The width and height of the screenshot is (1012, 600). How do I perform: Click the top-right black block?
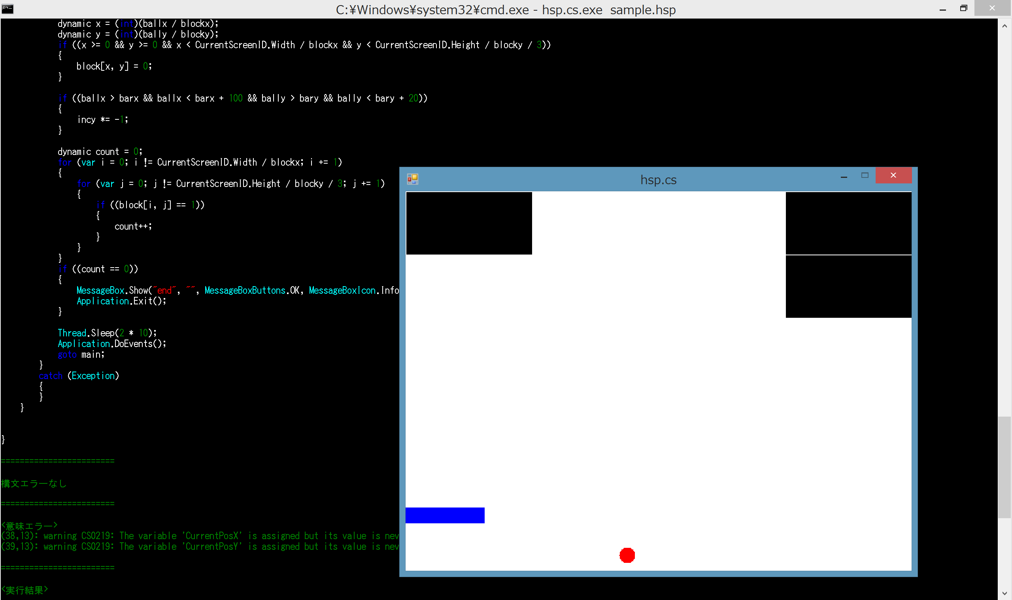(848, 223)
